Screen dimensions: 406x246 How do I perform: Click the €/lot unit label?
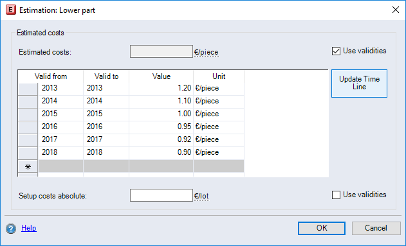point(201,196)
